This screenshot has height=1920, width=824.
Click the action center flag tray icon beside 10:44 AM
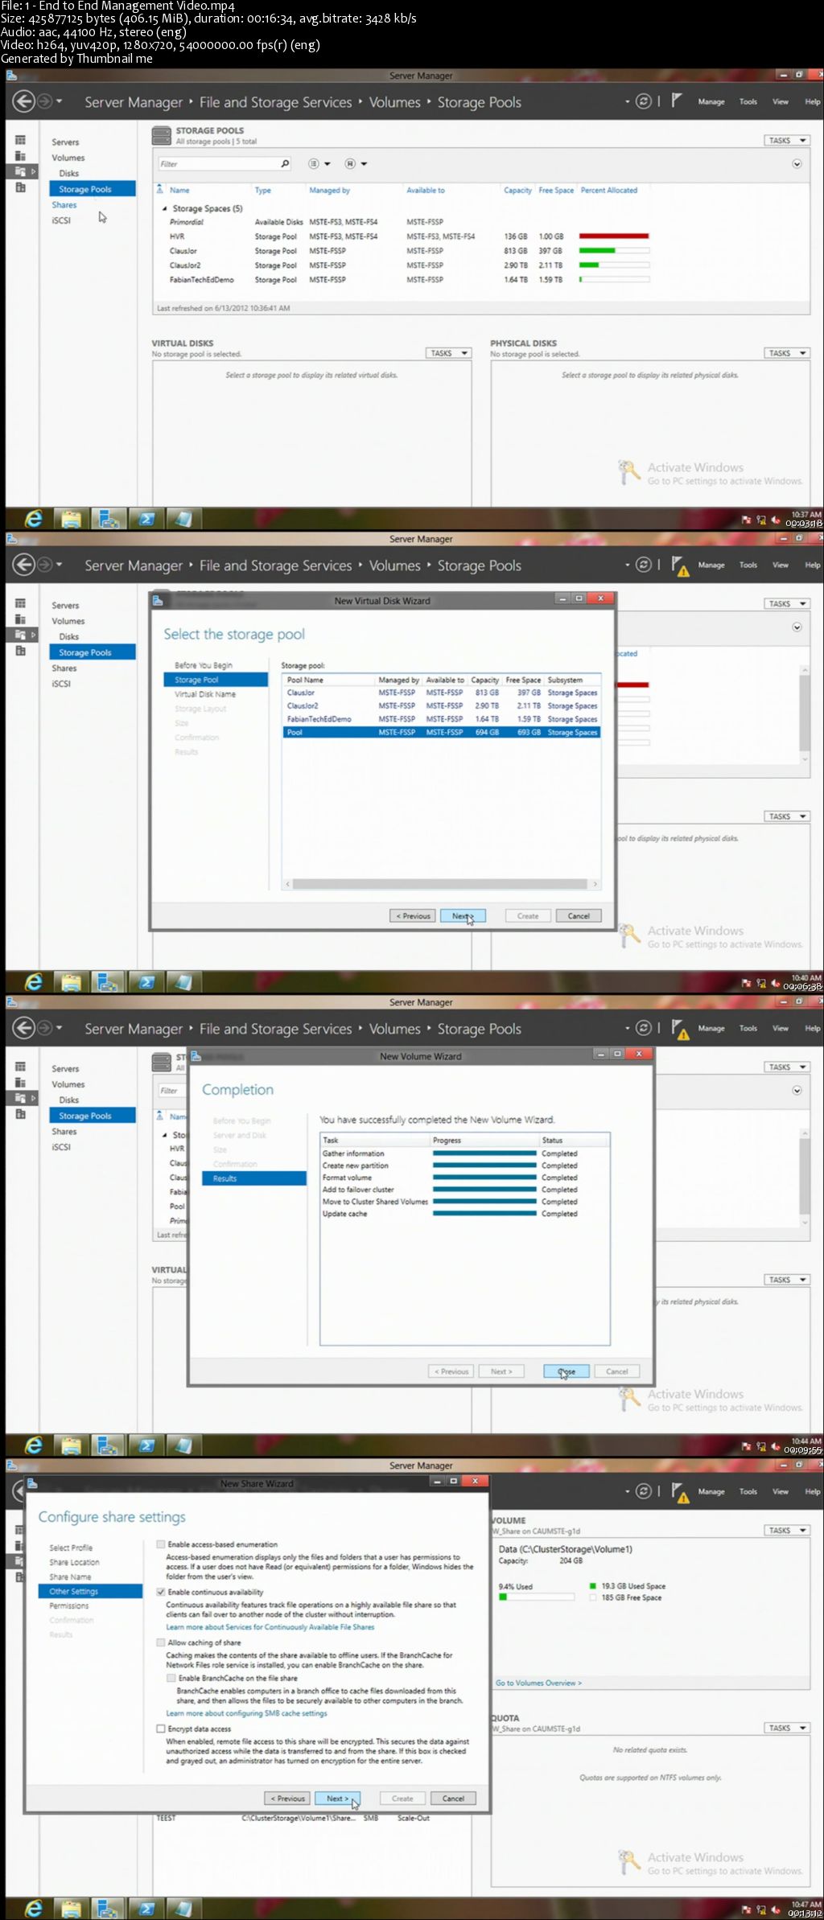coord(746,1447)
